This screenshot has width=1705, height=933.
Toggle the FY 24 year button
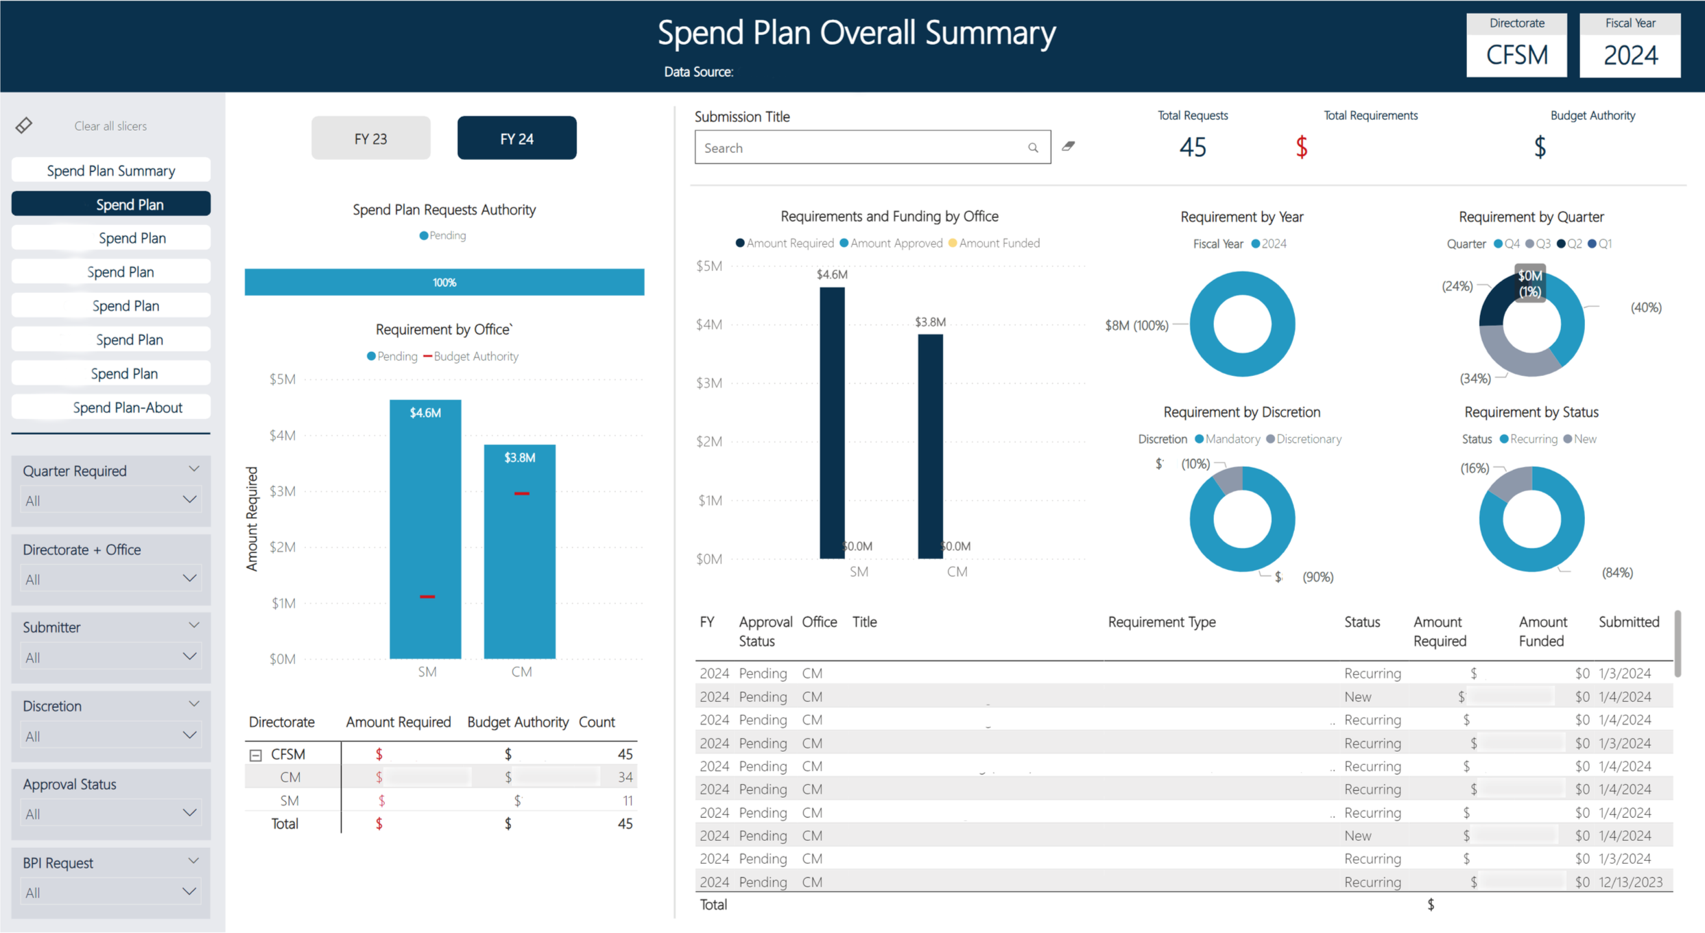pos(516,139)
